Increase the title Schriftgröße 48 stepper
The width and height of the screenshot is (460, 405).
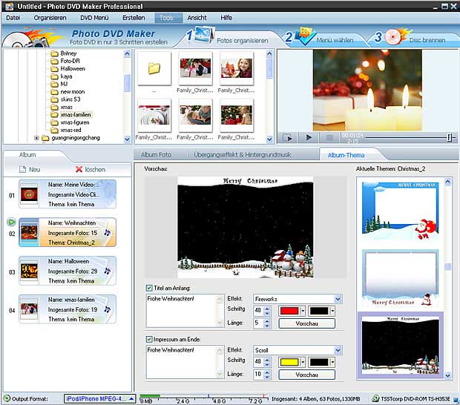coord(266,309)
